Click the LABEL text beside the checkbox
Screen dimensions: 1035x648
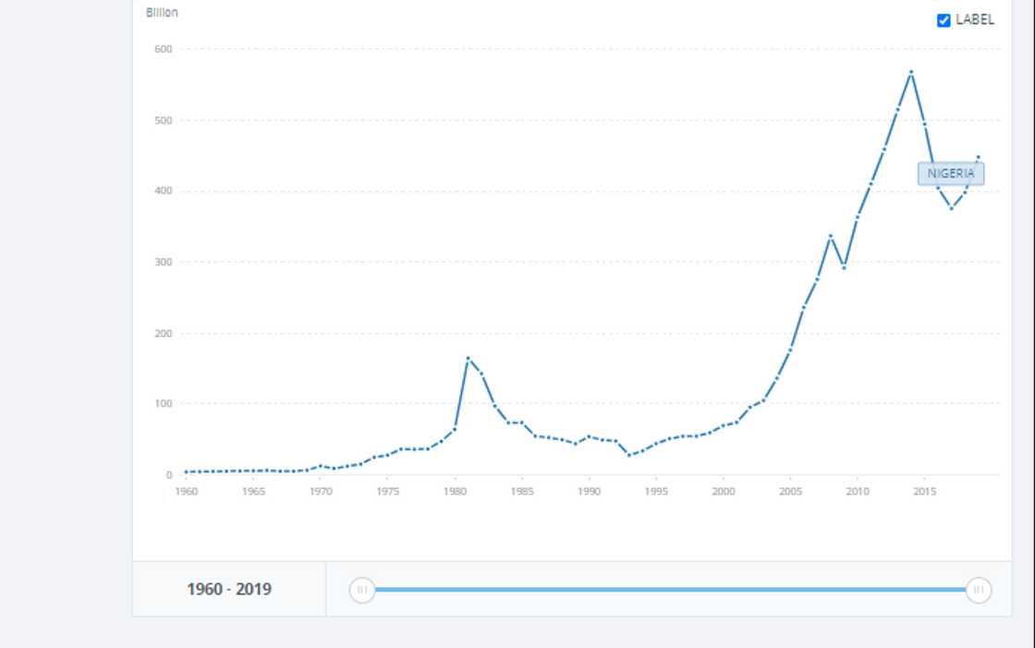point(975,20)
